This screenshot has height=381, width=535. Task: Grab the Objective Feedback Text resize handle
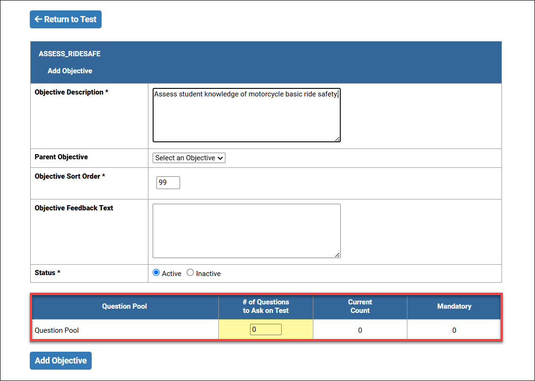337,255
